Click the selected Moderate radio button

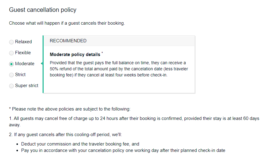[x=12, y=64]
